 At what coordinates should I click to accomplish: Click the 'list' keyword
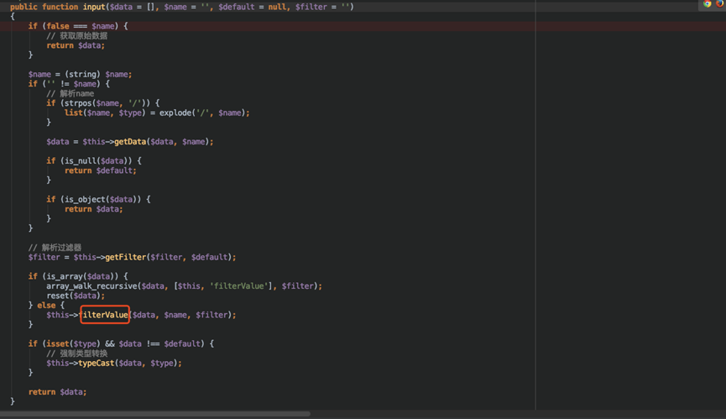(73, 113)
